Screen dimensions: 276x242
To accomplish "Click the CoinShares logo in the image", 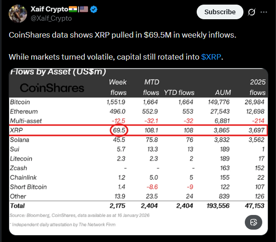I will click(52, 88).
